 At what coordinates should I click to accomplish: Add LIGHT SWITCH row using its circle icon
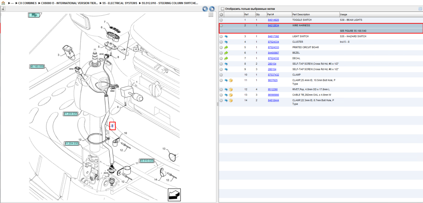pyautogui.click(x=221, y=36)
